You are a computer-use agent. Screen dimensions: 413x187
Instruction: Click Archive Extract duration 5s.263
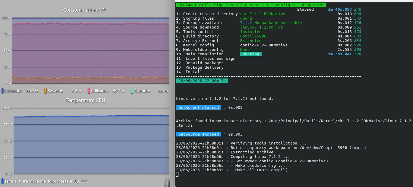(344, 41)
